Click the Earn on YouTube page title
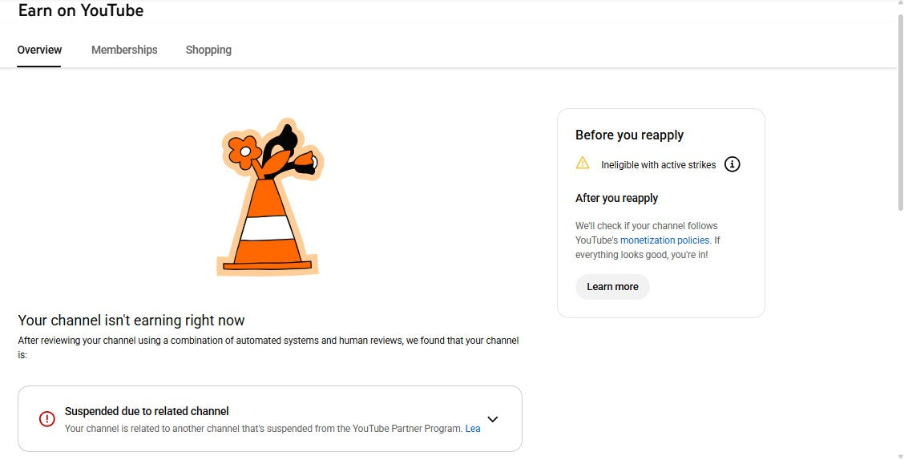 (81, 10)
